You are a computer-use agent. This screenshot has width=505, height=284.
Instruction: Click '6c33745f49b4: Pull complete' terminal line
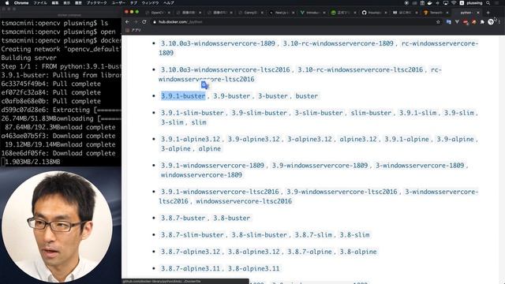click(x=50, y=84)
